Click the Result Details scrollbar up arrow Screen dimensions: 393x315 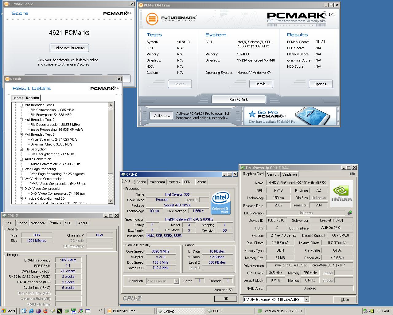(x=111, y=105)
